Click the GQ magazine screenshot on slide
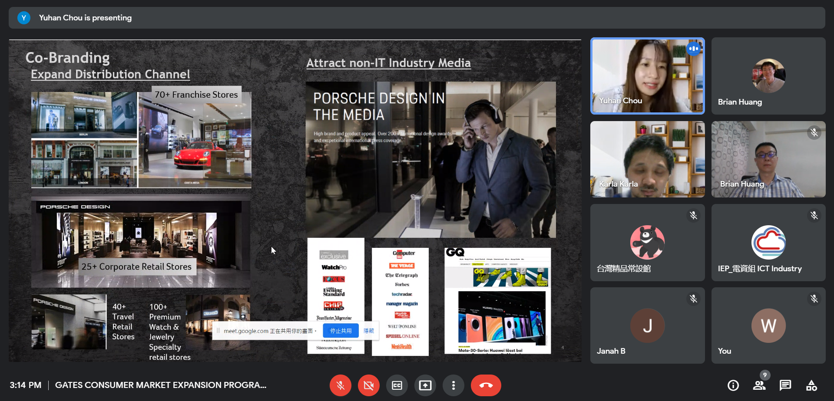This screenshot has height=401, width=834. point(498,301)
